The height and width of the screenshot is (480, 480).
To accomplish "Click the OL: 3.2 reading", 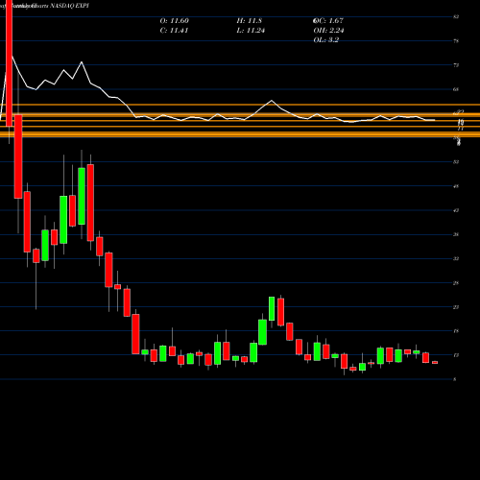I will (x=326, y=40).
